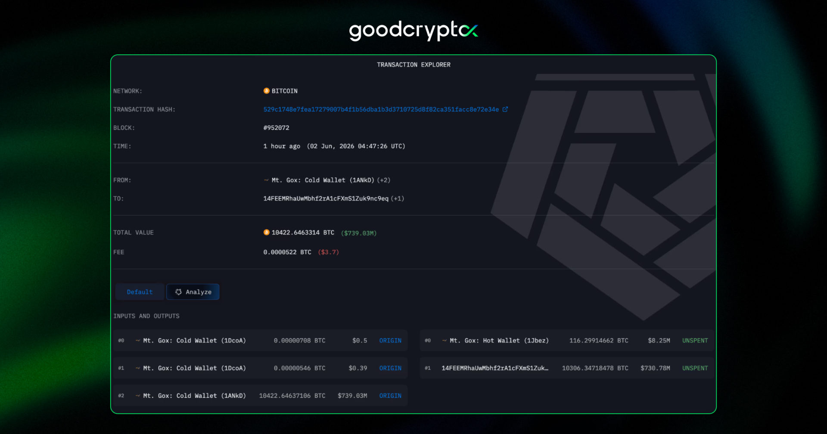
Task: Click the goodcrypto logo
Action: pos(413,31)
